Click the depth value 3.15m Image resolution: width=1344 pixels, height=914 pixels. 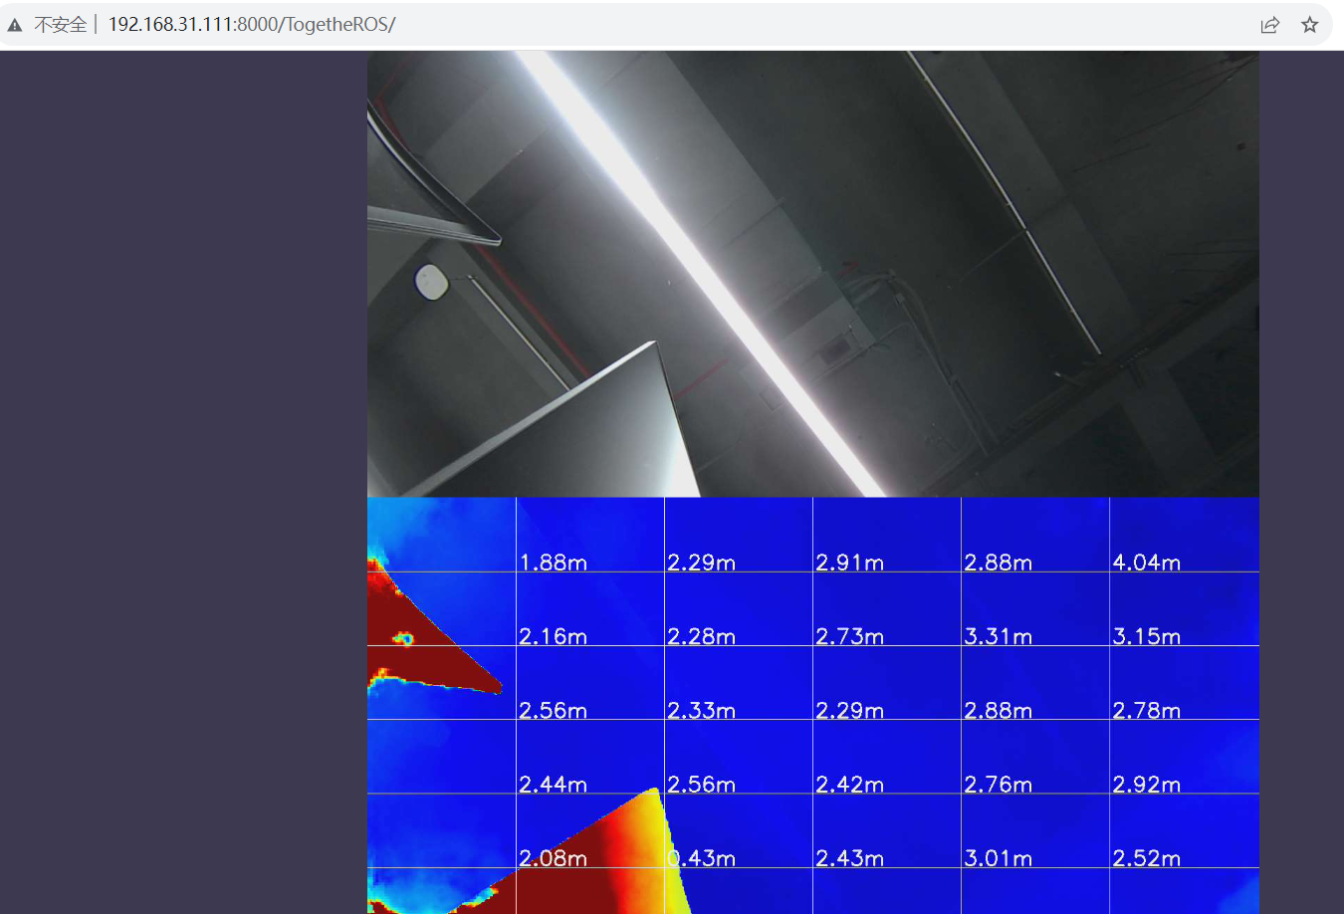click(x=1147, y=636)
